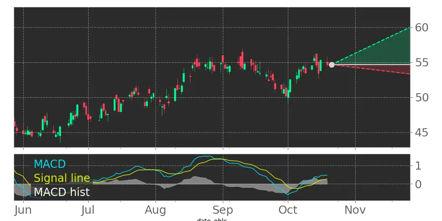
Task: Click the MACD axis value 0
Action: pos(418,184)
